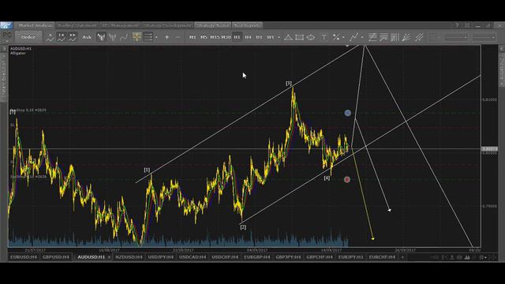Click the Order button

click(x=28, y=37)
